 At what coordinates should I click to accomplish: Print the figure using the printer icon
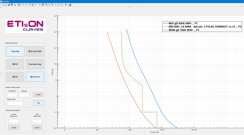point(15,5)
